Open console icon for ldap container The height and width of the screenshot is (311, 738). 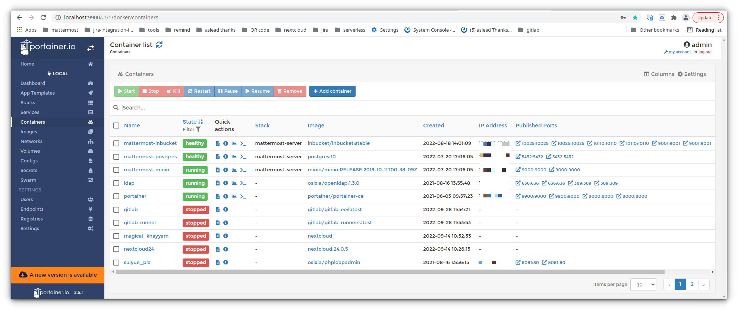coord(243,183)
